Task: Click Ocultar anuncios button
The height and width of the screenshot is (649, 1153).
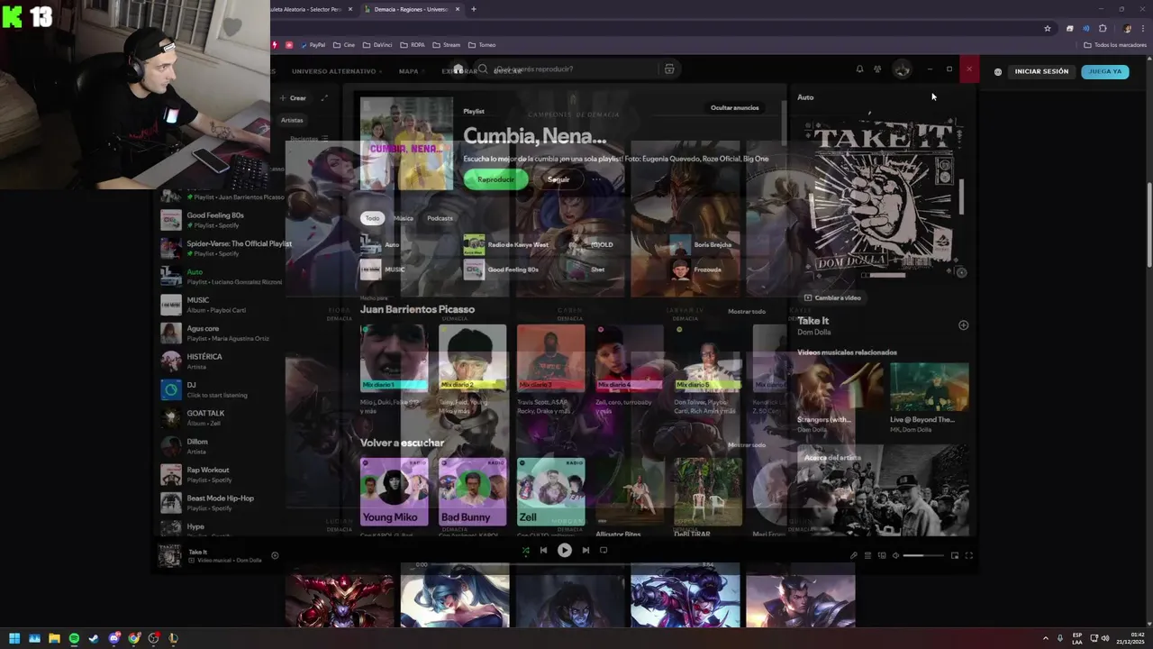Action: 735,107
